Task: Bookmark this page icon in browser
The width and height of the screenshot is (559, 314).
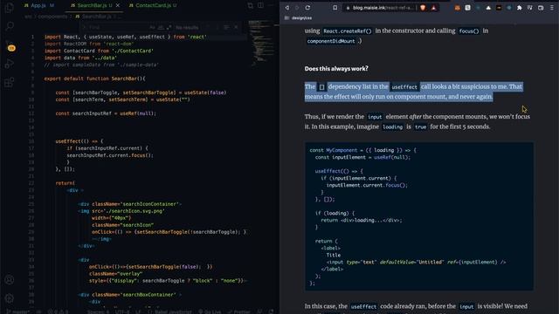Action: point(335,8)
